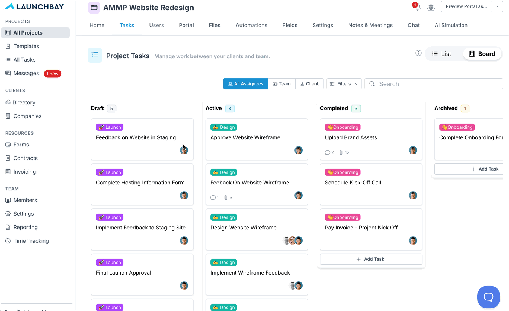Switch to List view
Viewport: 509px width, 311px height.
[x=441, y=54]
